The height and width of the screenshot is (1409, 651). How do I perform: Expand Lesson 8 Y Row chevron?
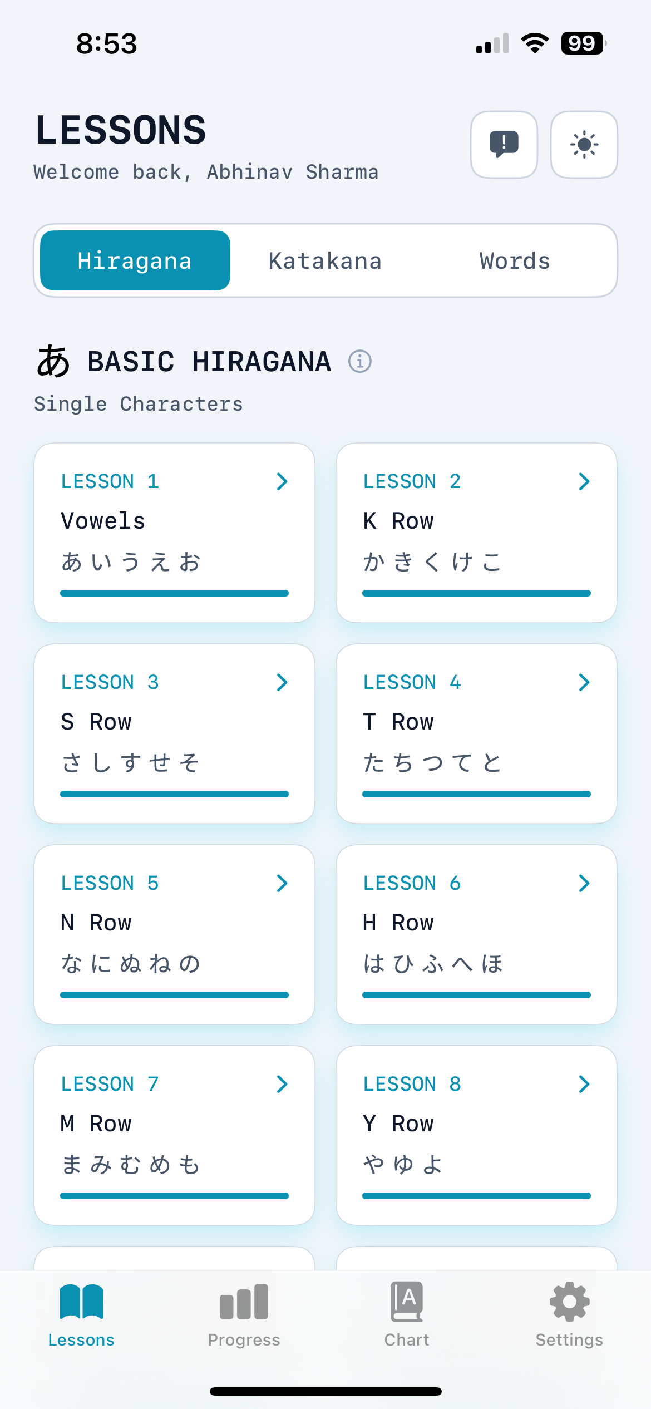click(584, 1084)
